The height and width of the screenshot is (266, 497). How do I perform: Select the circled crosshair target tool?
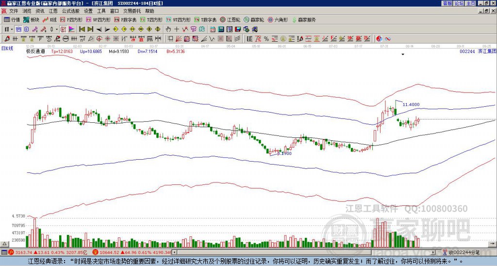pos(99,39)
